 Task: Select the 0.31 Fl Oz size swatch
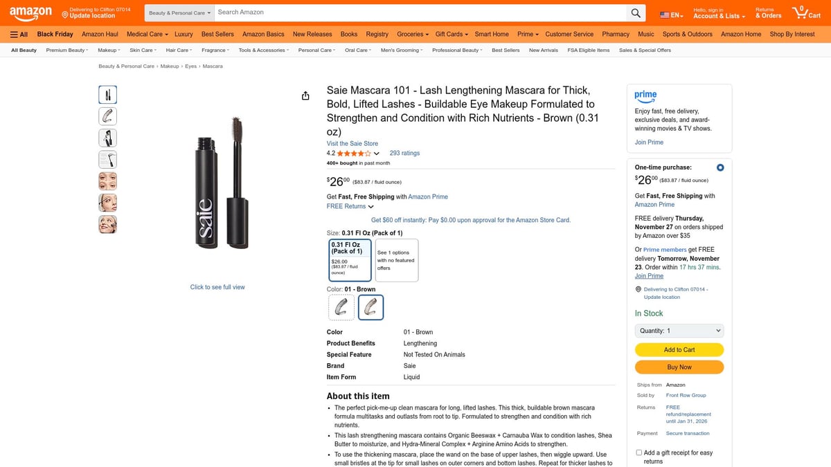[x=350, y=259]
